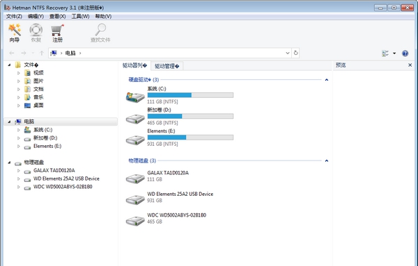Click the view mode icon

385,53
